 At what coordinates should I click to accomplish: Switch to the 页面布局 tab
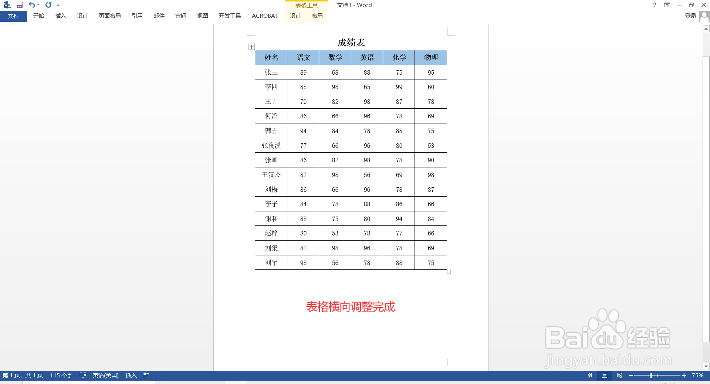[109, 16]
